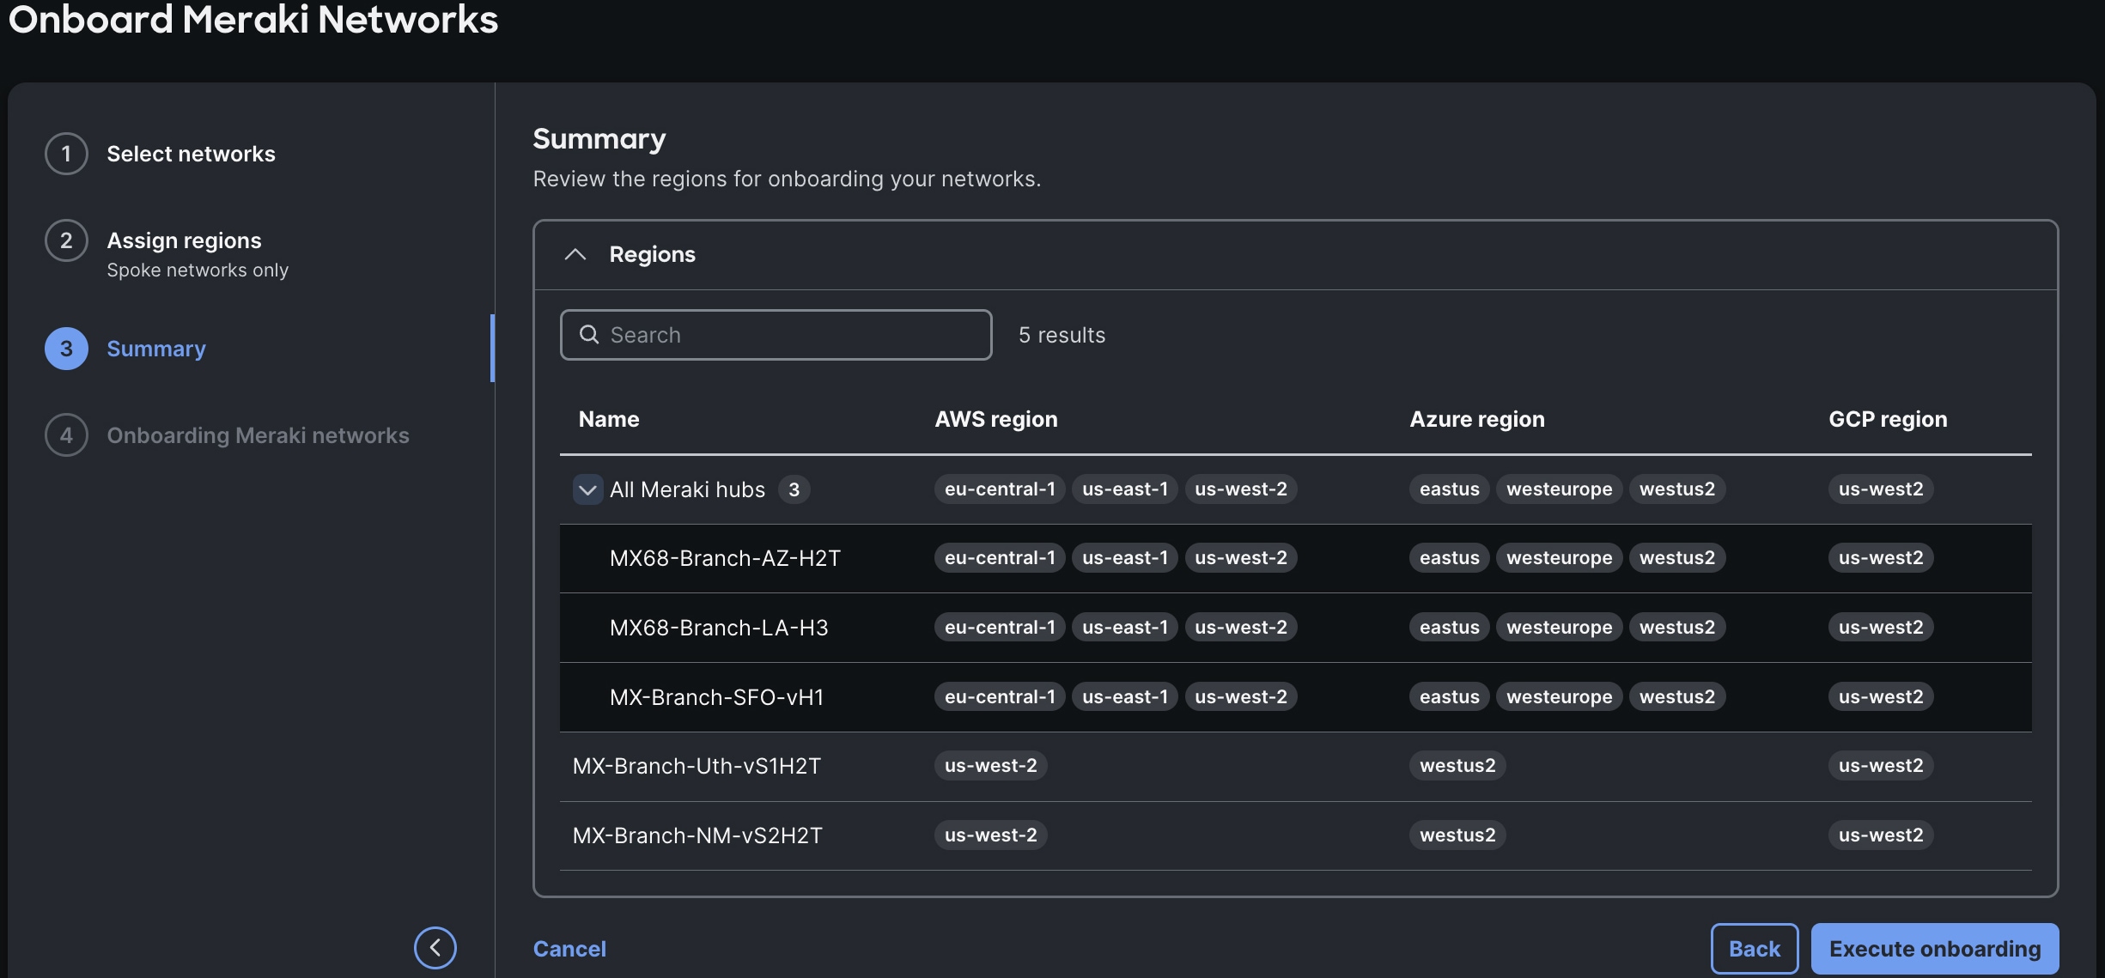Click Execute onboarding button
The height and width of the screenshot is (978, 2105).
[x=1935, y=949]
